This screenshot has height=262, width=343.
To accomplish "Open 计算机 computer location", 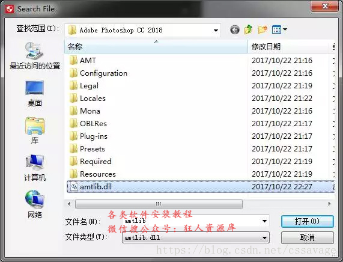I will click(x=35, y=168).
